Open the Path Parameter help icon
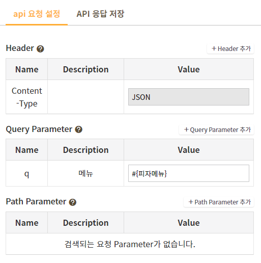 click(x=73, y=202)
